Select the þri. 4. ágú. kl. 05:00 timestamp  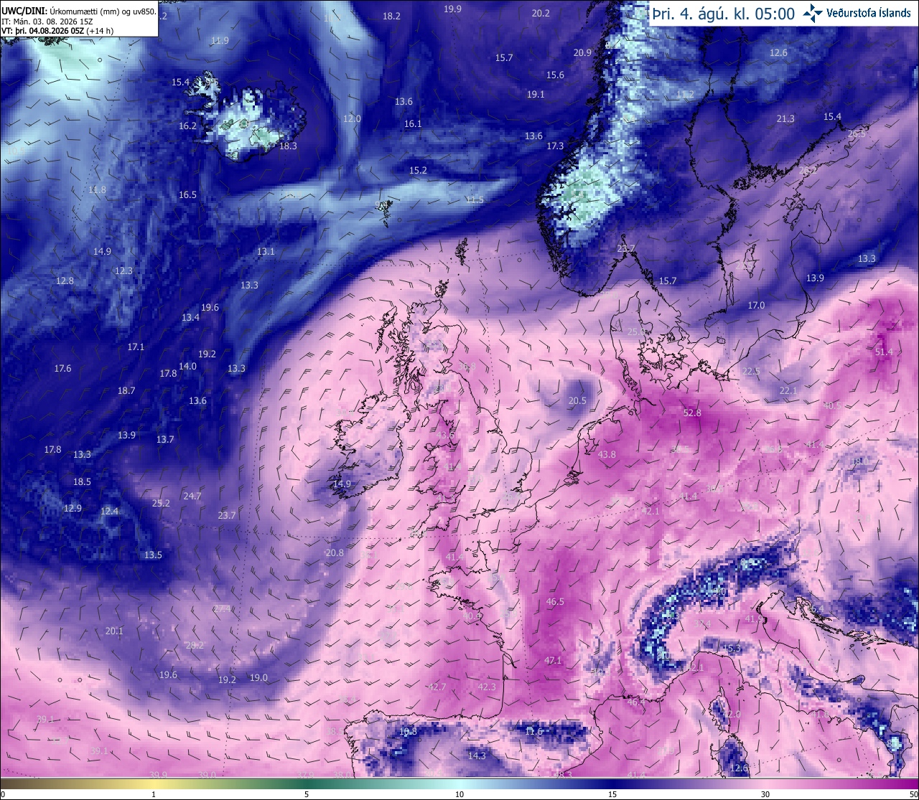click(x=723, y=14)
